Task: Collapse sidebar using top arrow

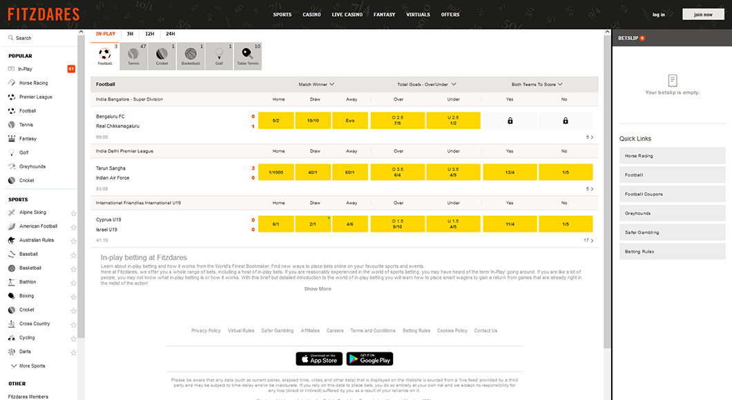Action: point(81,32)
